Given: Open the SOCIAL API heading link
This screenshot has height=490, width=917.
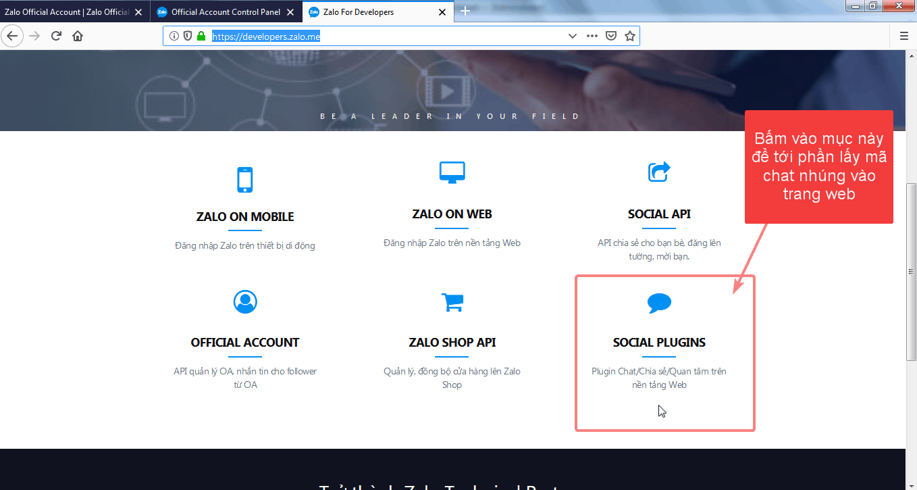Looking at the screenshot, I should pos(659,214).
